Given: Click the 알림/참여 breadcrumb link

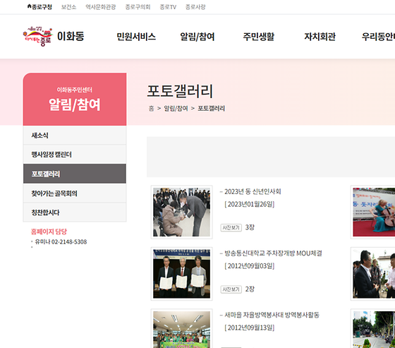Looking at the screenshot, I should pos(176,109).
